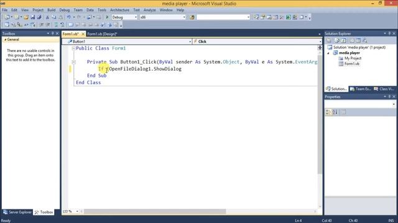Open the active files list dropdown arrow

pos(319,34)
